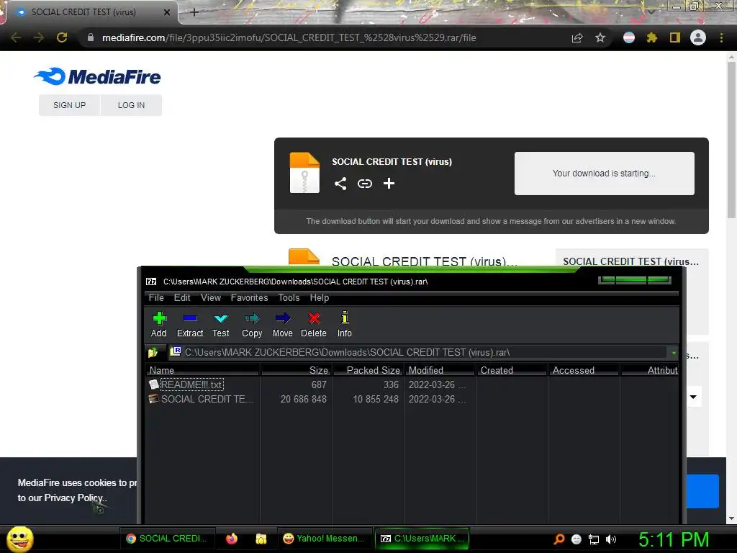This screenshot has height=553, width=737.
Task: Click the MediaFire logo
Action: (x=98, y=76)
